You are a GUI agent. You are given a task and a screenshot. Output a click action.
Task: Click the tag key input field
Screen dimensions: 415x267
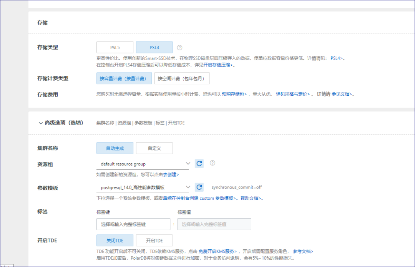pos(133,224)
